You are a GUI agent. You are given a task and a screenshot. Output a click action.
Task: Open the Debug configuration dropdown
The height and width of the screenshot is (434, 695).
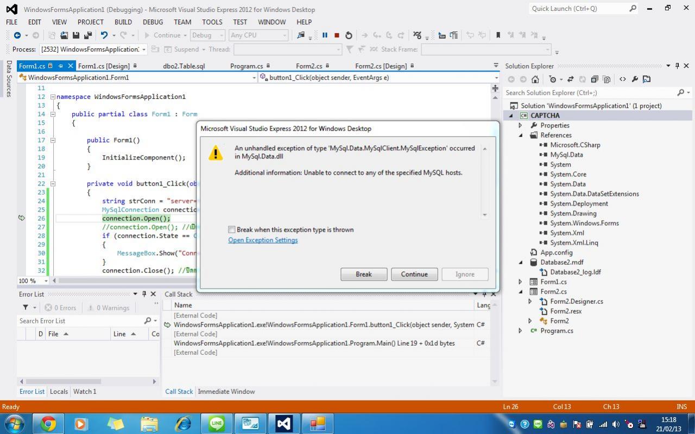point(222,35)
